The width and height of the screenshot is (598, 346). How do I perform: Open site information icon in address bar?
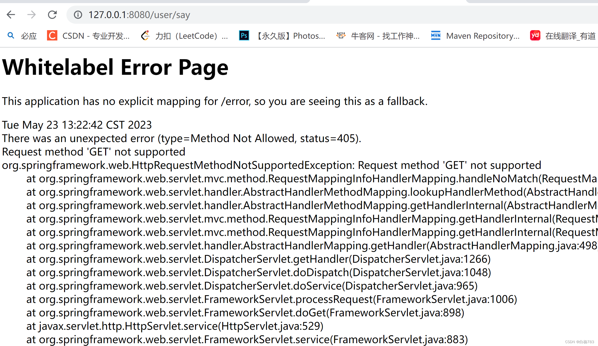[x=78, y=15]
